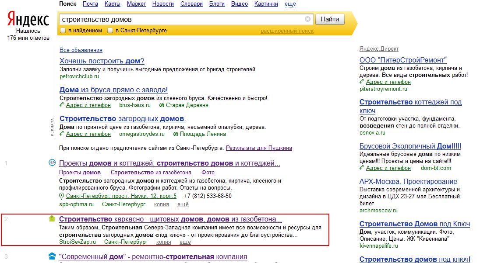
Task: Click the map pin icon beside the Санкт-Петербург address
Action: (x=61, y=196)
